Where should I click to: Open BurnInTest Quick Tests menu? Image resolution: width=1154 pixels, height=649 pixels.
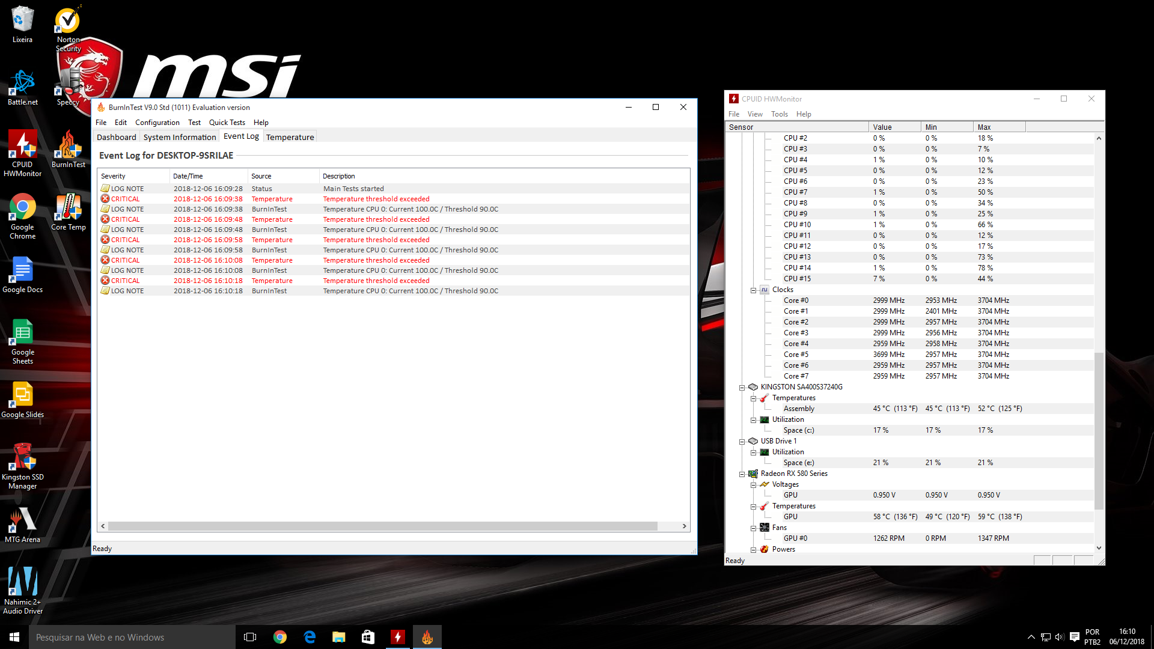click(x=227, y=123)
